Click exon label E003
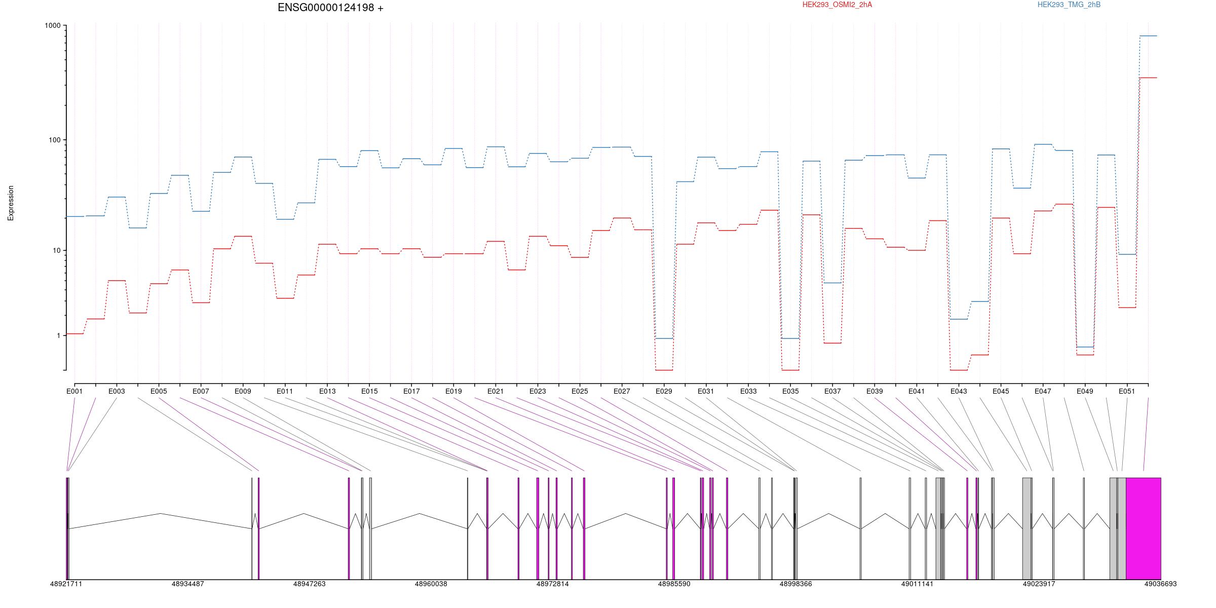The image size is (1216, 608). 117,391
